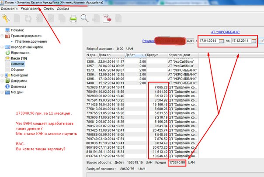Viewport: 264px width, 177px height.
Task: Sort table by the Дебет column header
Action: [x=131, y=54]
